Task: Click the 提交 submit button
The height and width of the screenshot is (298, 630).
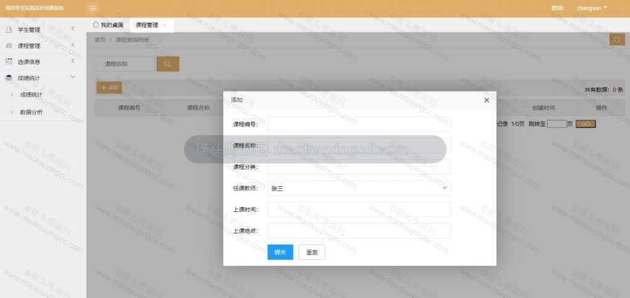Action: pos(280,253)
